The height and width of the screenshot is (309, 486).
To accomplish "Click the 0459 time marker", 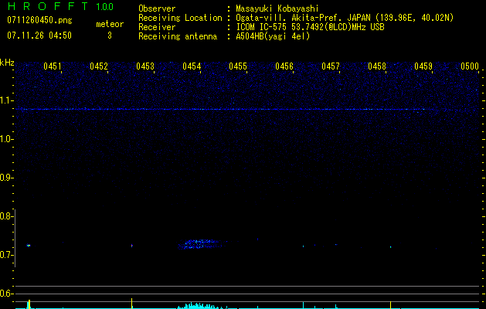I will 423,66.
